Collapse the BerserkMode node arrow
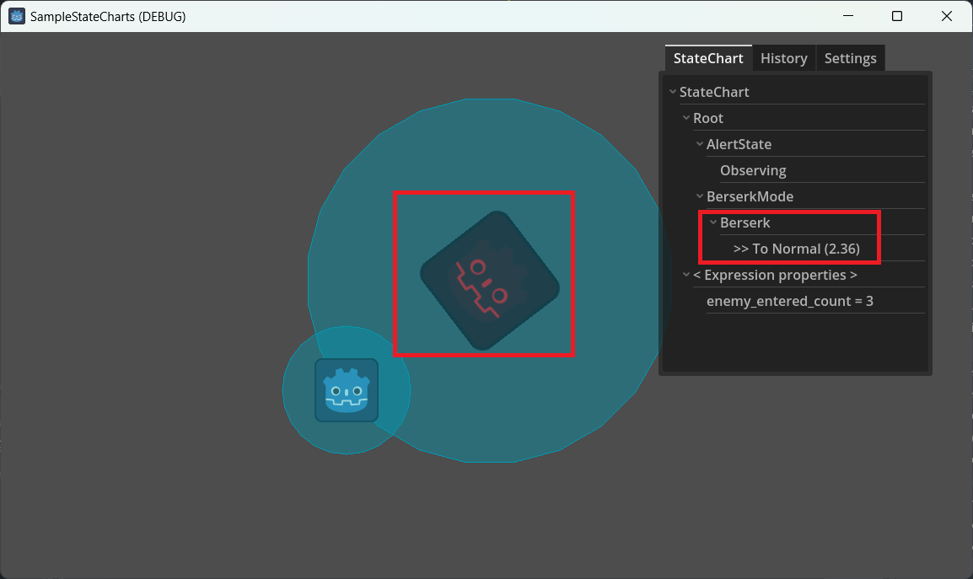 (700, 196)
